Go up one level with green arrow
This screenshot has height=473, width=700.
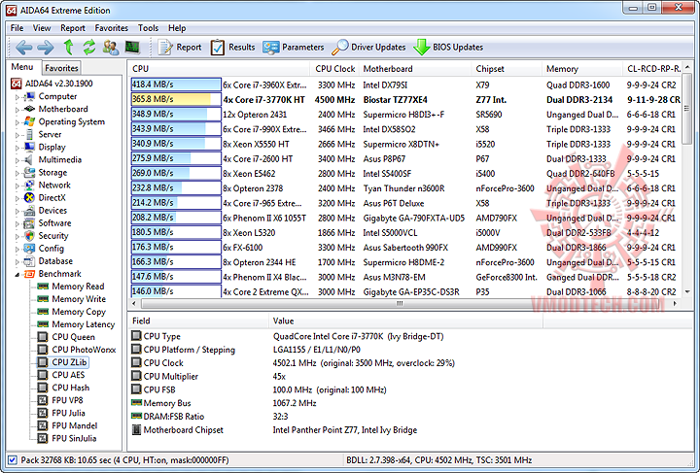click(x=68, y=47)
